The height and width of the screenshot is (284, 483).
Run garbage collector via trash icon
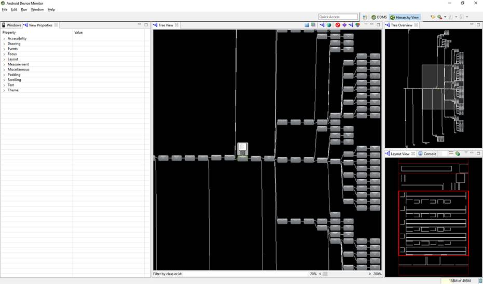[480, 281]
